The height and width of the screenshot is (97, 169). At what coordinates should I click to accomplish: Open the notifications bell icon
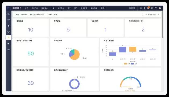(148, 8)
